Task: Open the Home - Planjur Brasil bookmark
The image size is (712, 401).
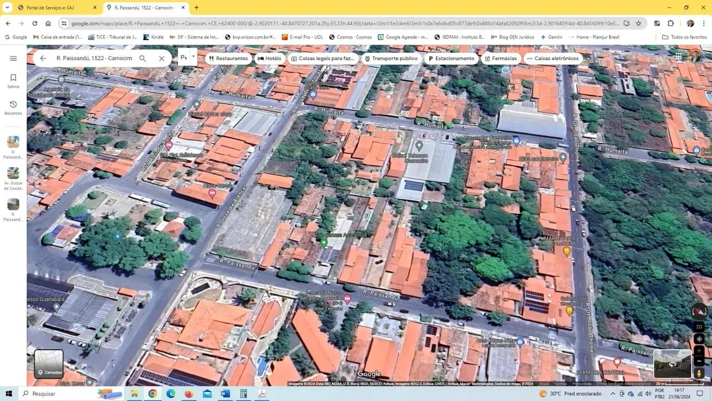Action: coord(594,37)
